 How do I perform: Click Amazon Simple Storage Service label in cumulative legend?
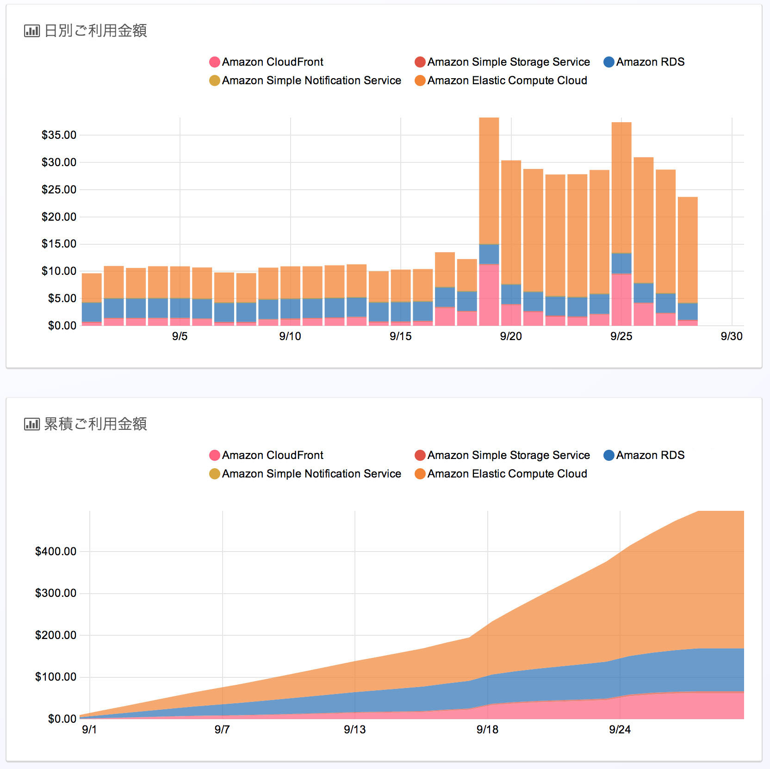509,455
